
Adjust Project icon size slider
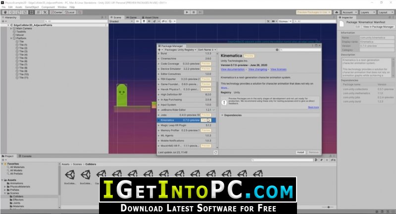[x=328, y=207]
